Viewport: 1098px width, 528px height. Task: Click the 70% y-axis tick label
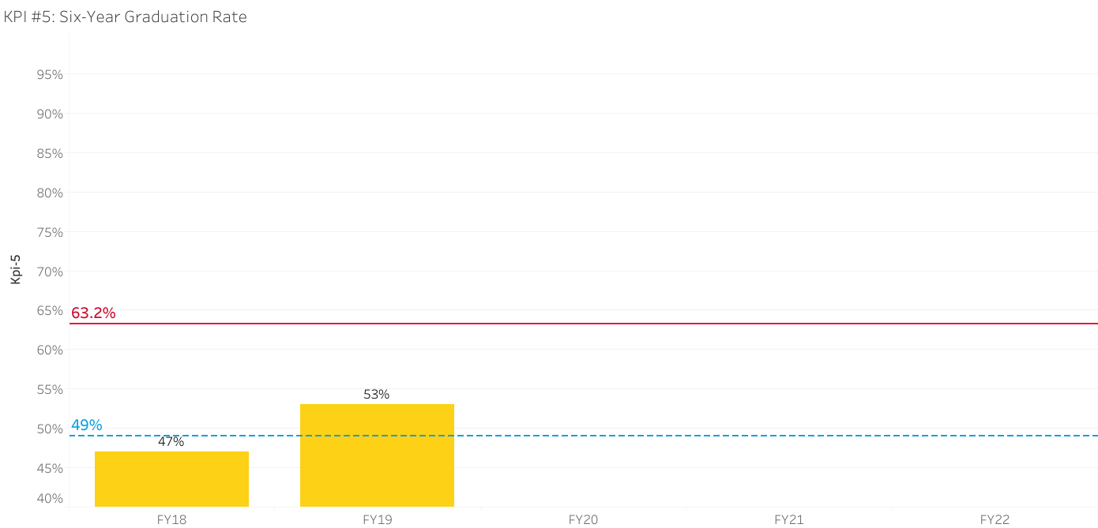point(50,271)
